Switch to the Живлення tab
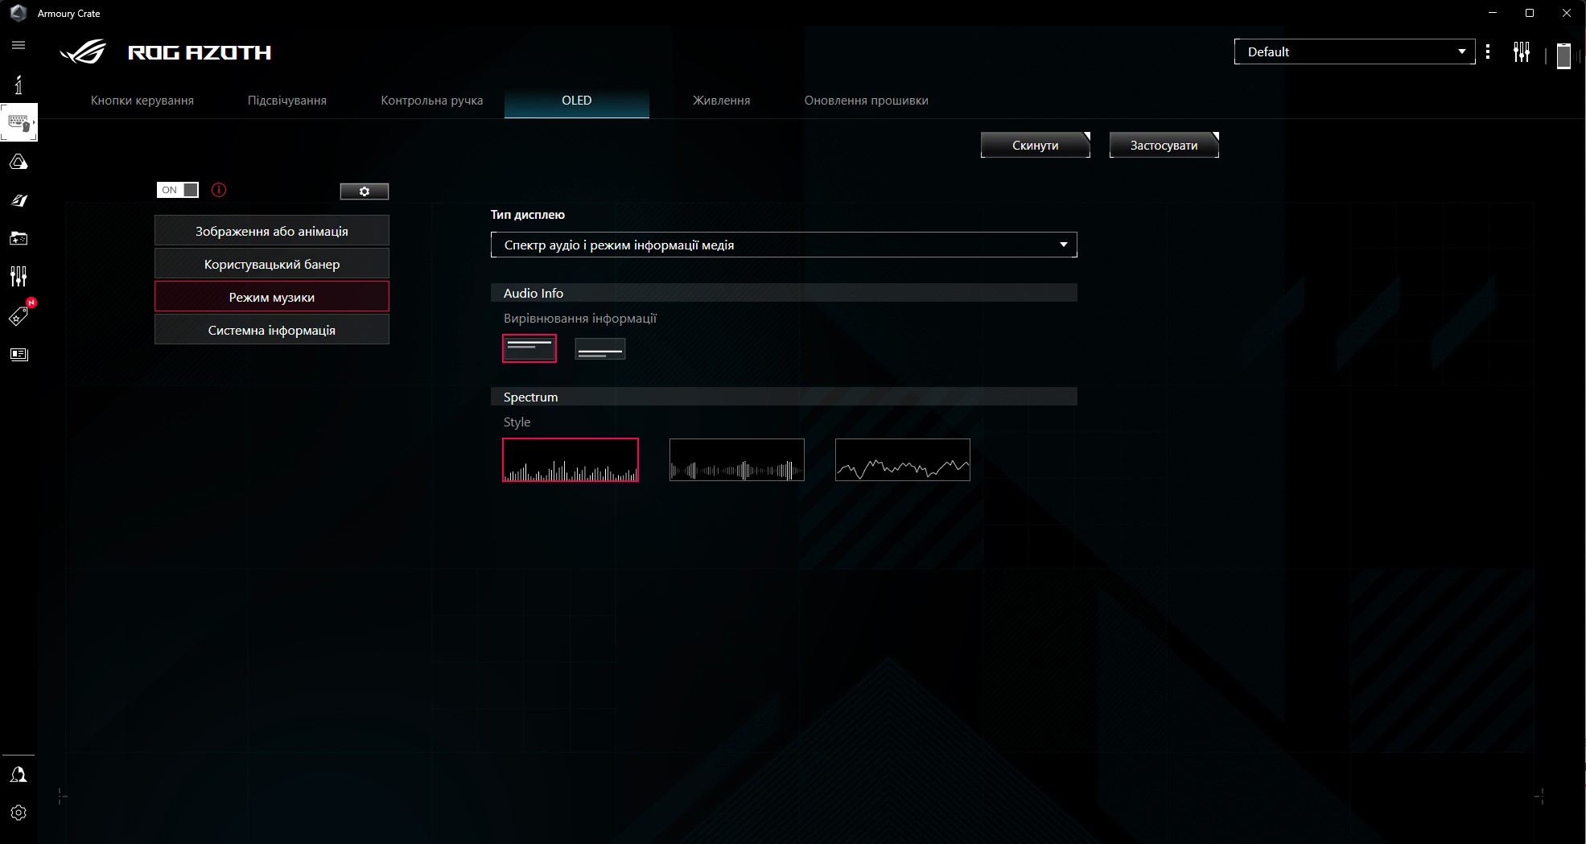Screen dimensions: 1586x844 (721, 101)
